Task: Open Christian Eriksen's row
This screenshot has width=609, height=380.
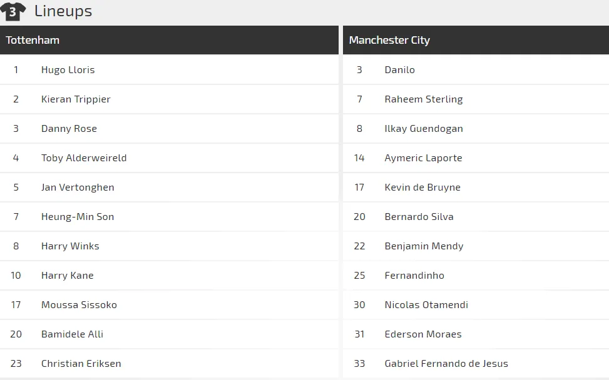Action: coord(82,363)
